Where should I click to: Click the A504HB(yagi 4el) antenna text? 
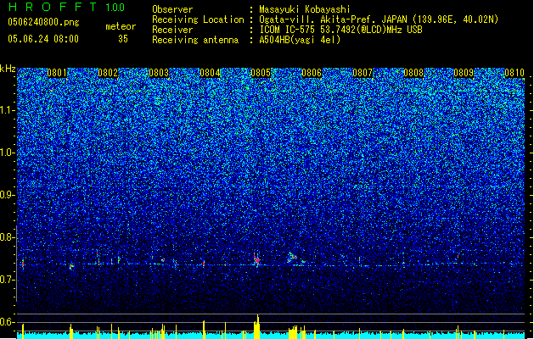[300, 40]
